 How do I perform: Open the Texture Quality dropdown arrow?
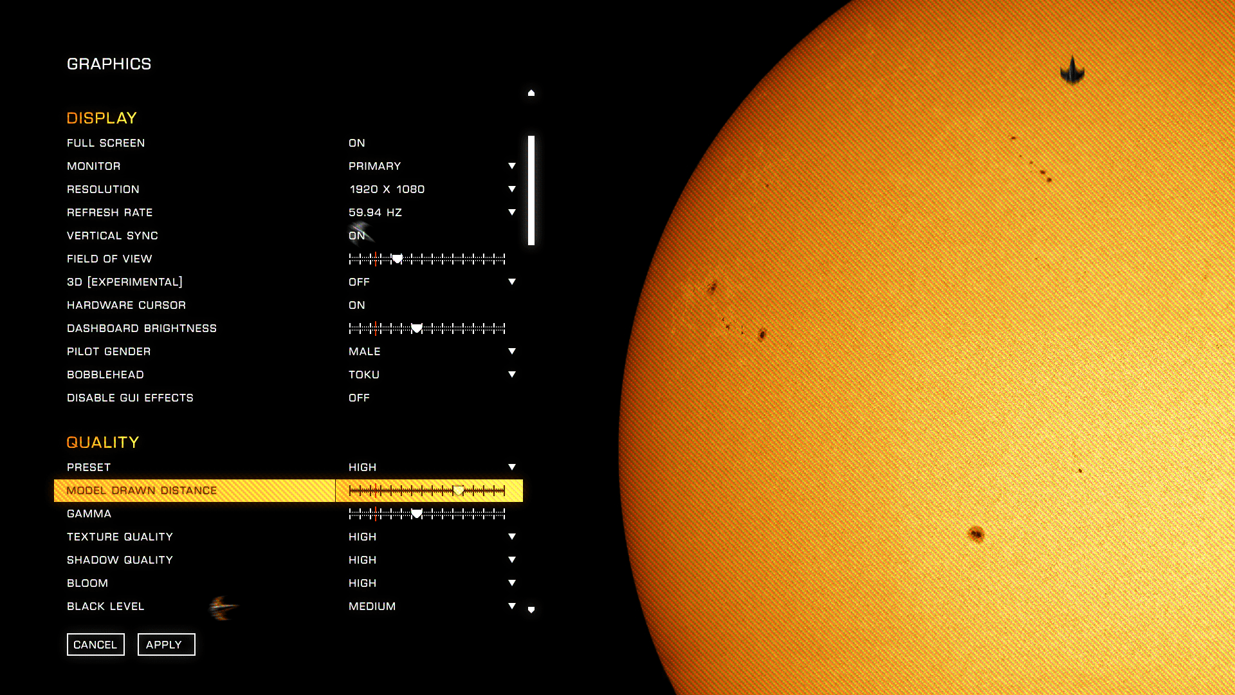pos(512,537)
